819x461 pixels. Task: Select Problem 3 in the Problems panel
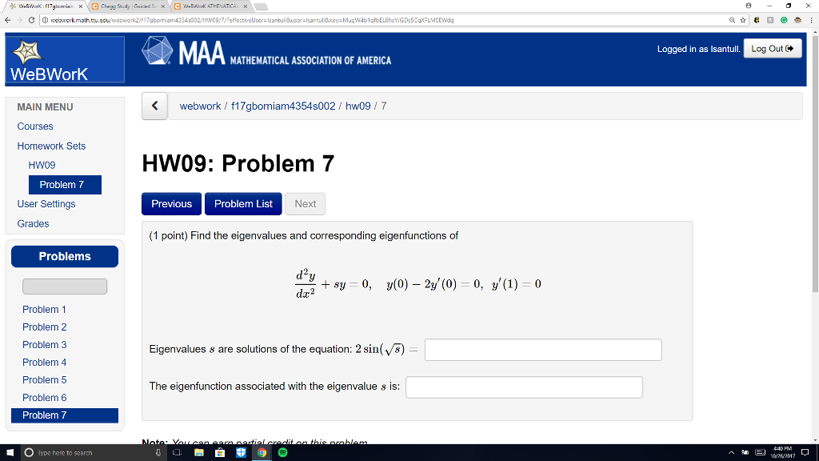pyautogui.click(x=44, y=345)
